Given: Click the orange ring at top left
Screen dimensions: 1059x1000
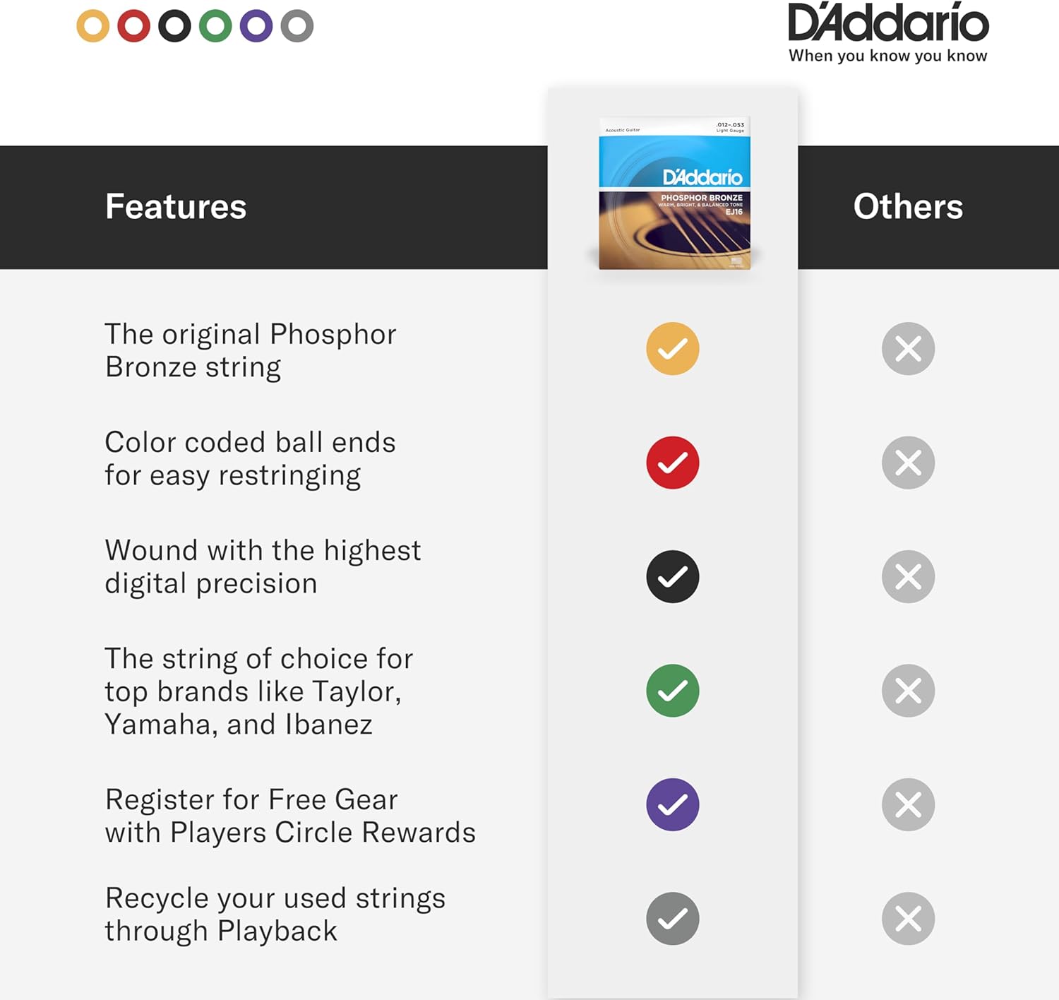Looking at the screenshot, I should (92, 26).
